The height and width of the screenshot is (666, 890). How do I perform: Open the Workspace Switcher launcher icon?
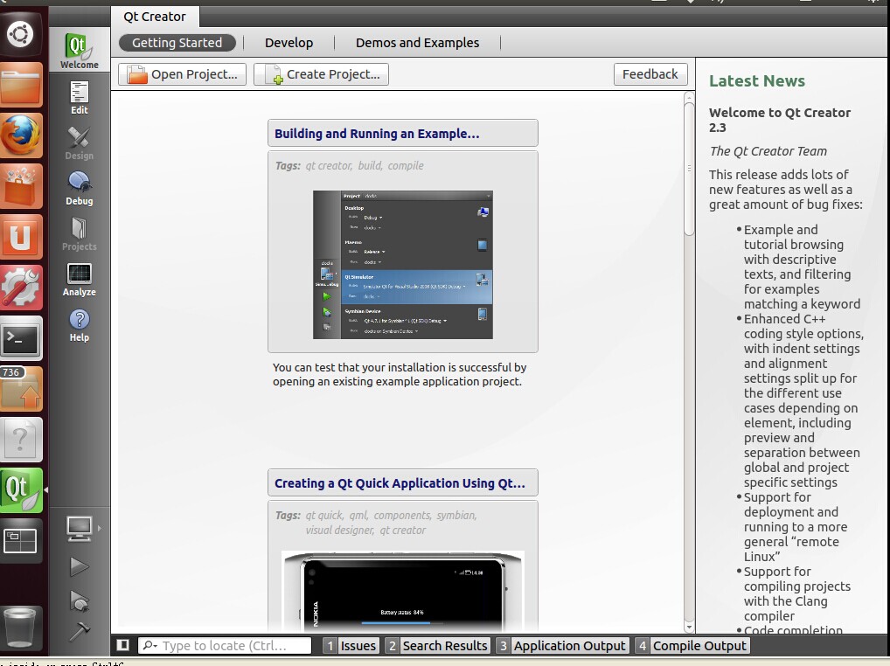[x=20, y=541]
